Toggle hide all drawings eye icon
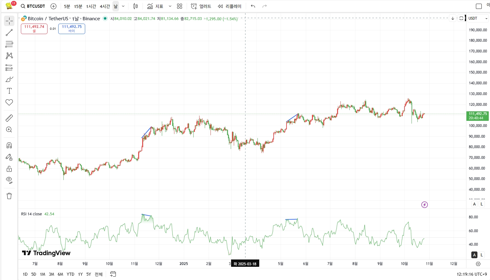This screenshot has width=490, height=280. [x=9, y=180]
